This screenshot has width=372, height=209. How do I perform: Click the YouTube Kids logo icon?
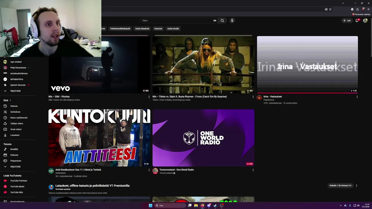[5, 192]
